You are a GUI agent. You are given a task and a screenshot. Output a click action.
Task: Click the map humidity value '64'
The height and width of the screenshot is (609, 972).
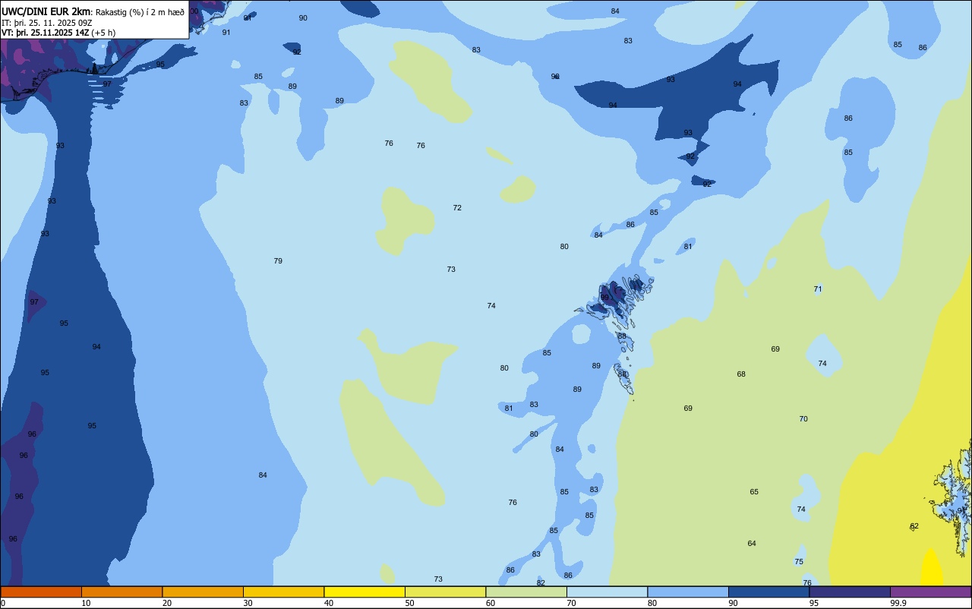(x=752, y=544)
